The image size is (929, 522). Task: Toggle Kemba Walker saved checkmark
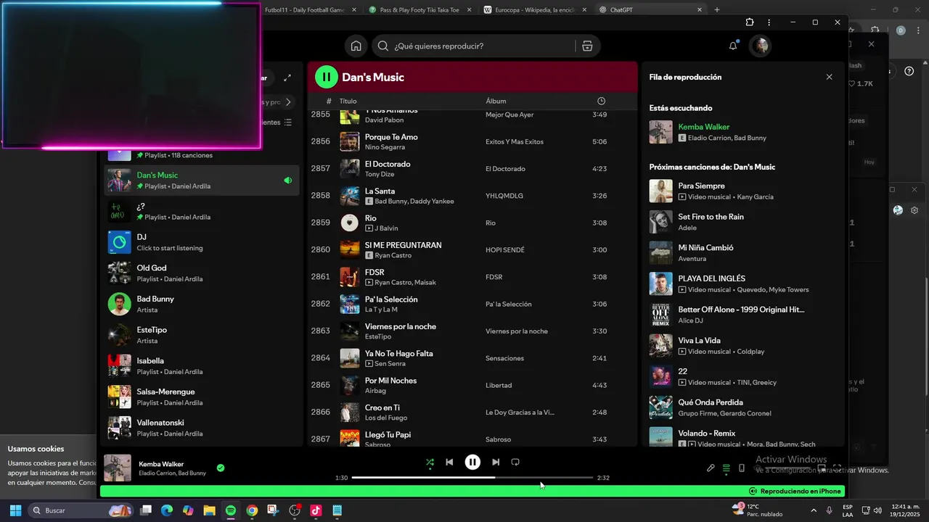point(221,468)
